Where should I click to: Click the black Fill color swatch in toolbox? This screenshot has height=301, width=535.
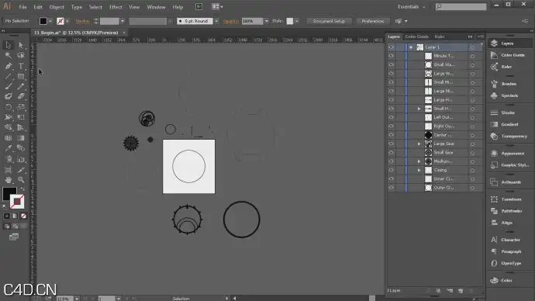9,193
